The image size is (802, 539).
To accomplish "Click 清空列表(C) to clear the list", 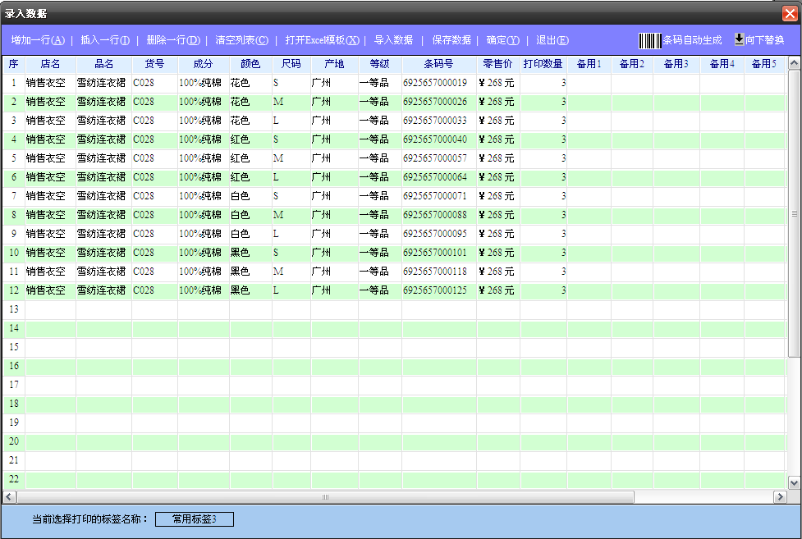I will point(241,40).
